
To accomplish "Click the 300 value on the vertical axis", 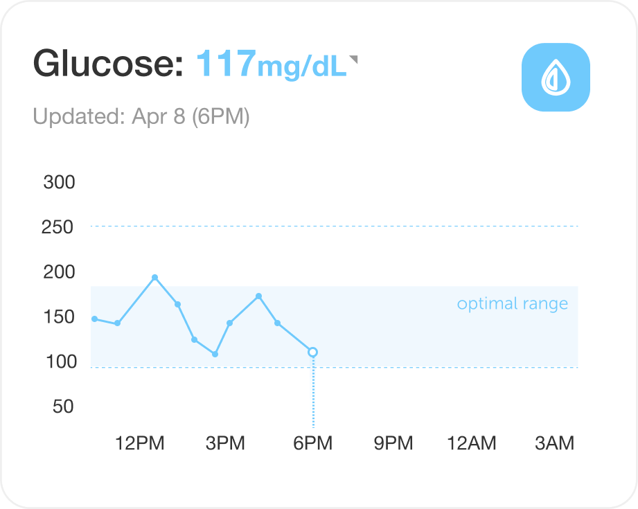I will click(59, 183).
